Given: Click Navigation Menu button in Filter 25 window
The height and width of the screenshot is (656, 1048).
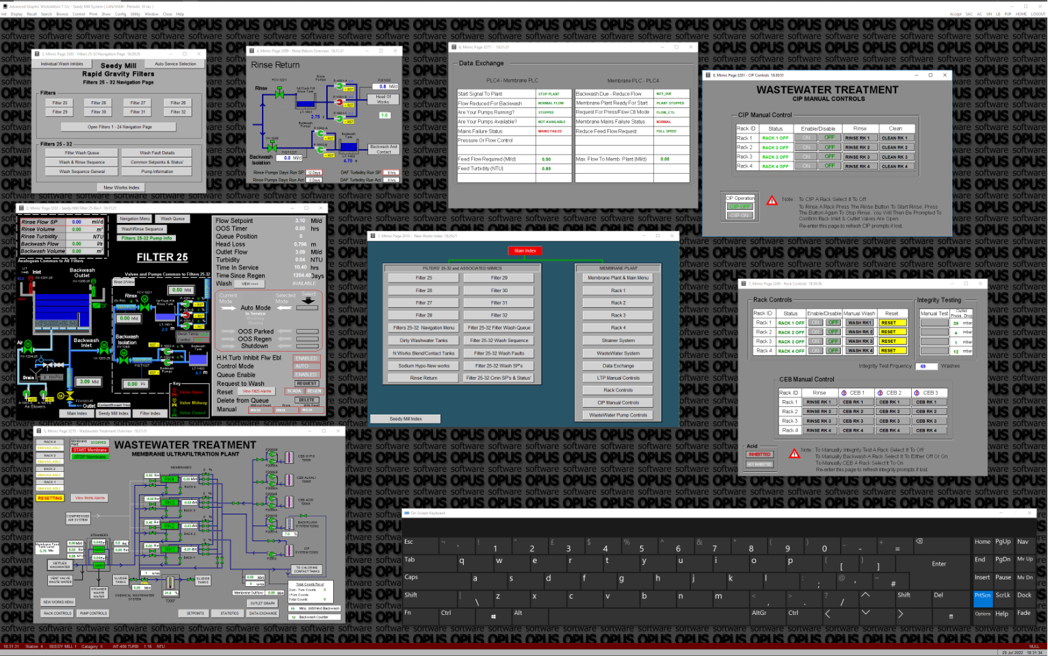Looking at the screenshot, I should [134, 219].
